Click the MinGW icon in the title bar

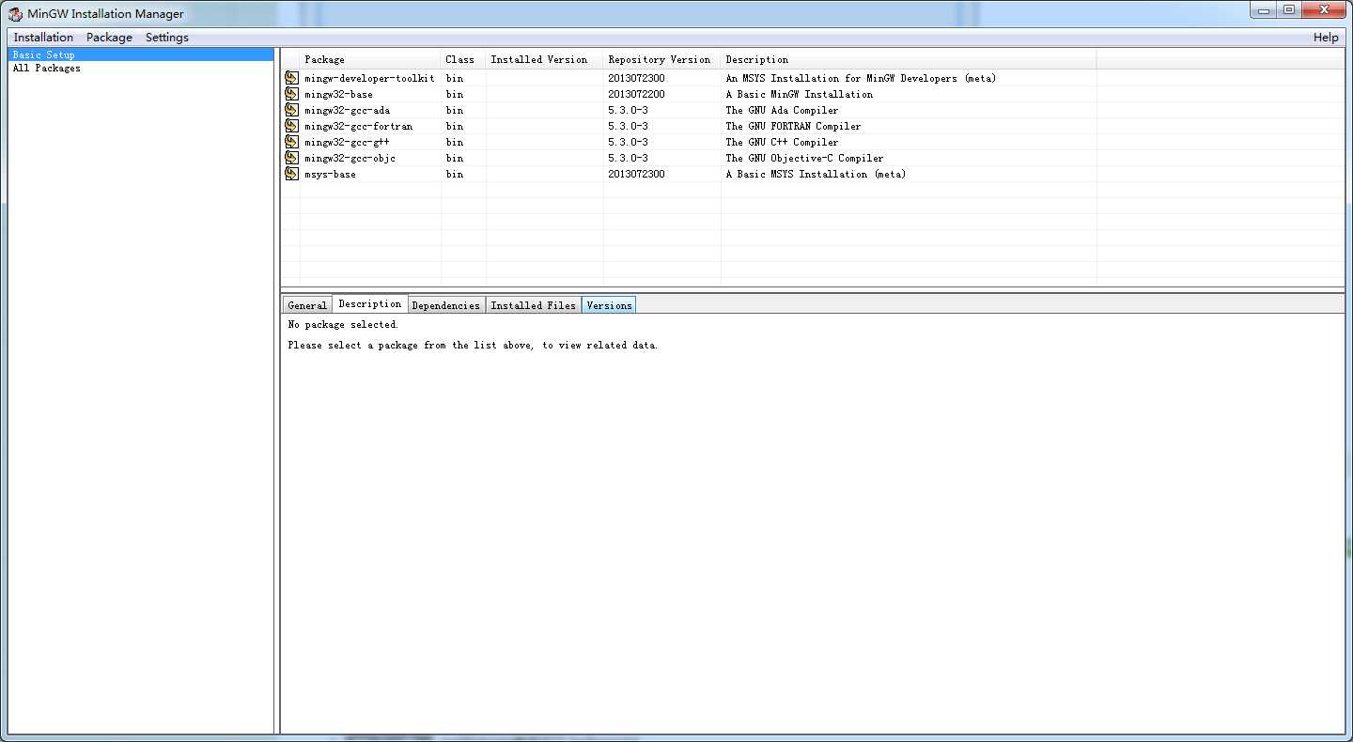coord(15,14)
